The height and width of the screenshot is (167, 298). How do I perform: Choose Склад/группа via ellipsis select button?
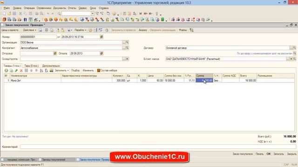point(124,59)
